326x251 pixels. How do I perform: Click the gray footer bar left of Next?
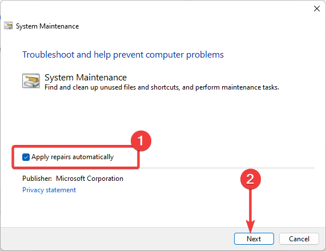point(117,239)
